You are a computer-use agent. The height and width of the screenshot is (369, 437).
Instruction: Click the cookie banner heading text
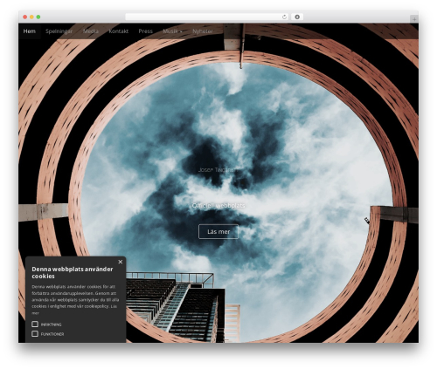[73, 272]
